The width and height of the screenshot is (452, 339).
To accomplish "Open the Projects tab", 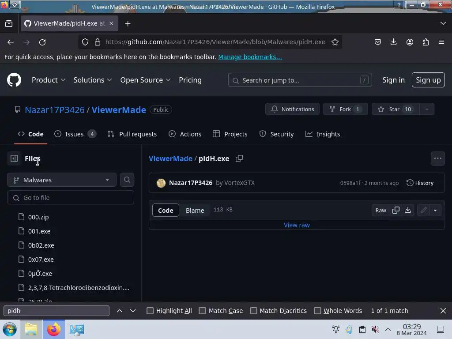I will tap(230, 134).
